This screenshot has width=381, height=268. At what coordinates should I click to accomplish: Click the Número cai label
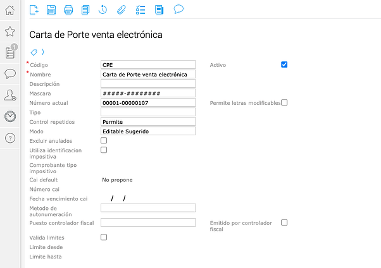[x=44, y=190]
